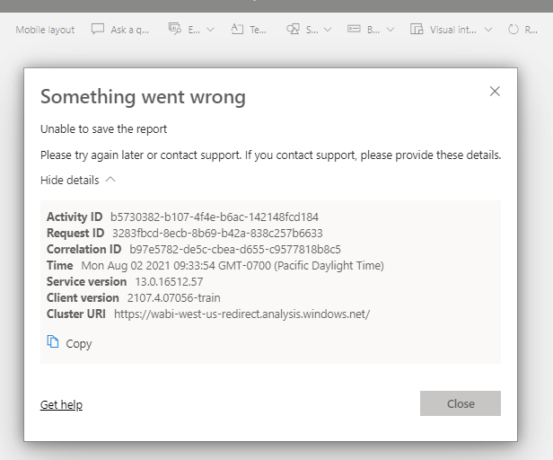Click the Cluster URI label
Screen dimensions: 553x460
(76, 314)
